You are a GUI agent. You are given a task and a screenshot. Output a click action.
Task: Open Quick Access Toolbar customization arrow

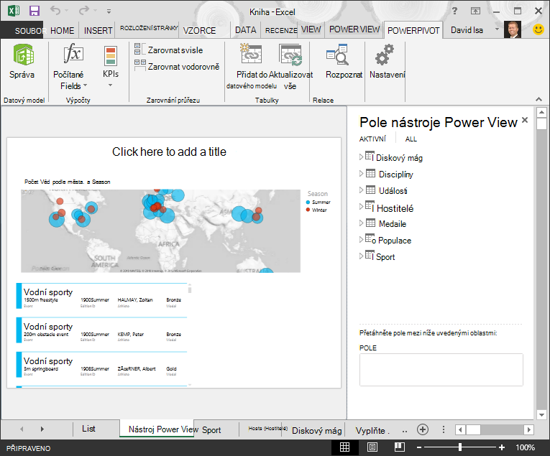pyautogui.click(x=109, y=11)
